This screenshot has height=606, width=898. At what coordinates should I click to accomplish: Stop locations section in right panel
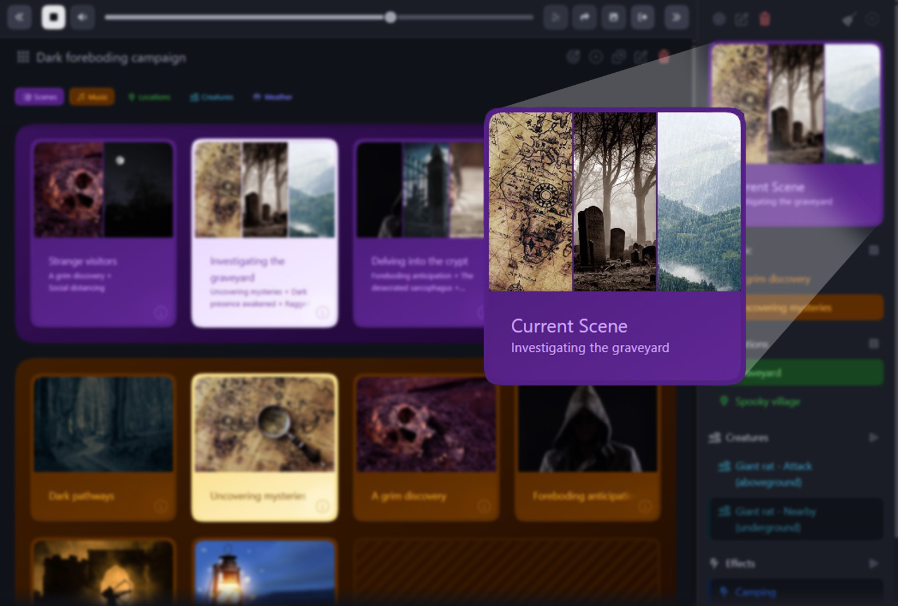click(873, 343)
